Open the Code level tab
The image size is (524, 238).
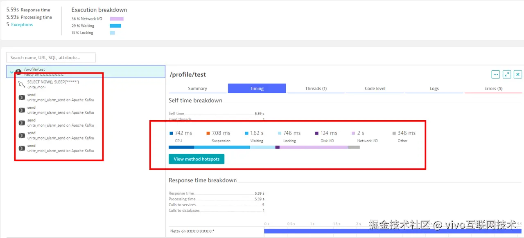[375, 88]
